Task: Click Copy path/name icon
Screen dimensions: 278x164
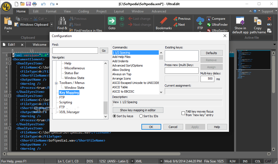Action: [258, 21]
